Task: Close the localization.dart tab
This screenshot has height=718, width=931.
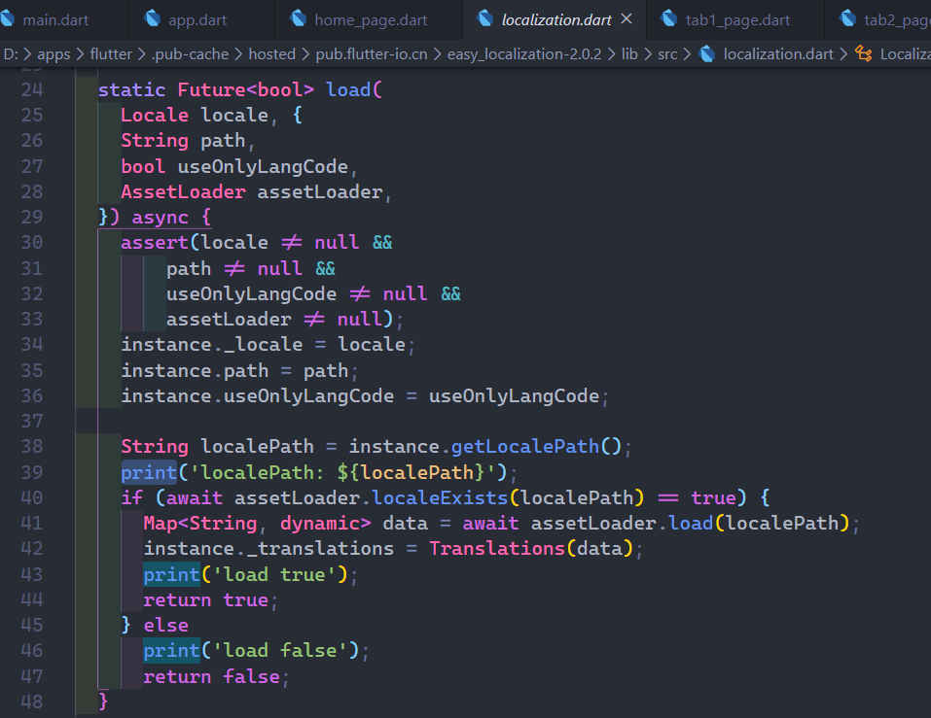Action: (x=627, y=17)
